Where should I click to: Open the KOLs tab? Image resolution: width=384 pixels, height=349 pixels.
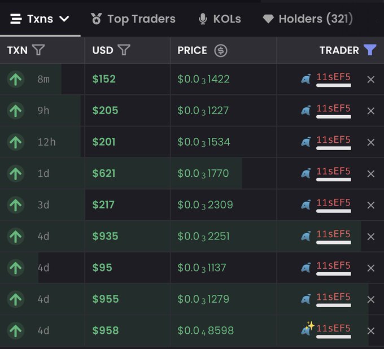click(220, 19)
